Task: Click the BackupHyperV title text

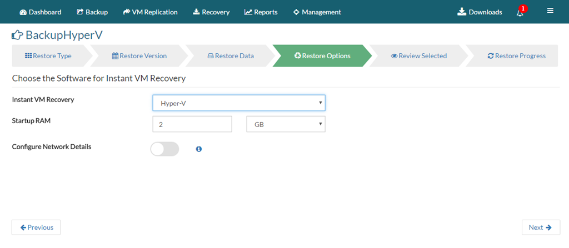Action: tap(64, 35)
